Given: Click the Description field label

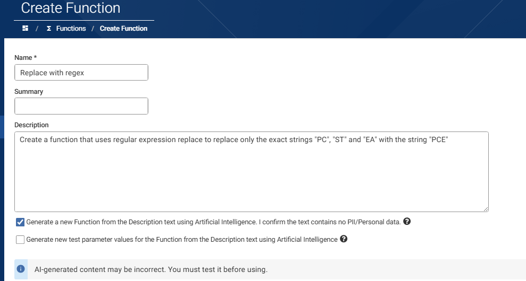Looking at the screenshot, I should (31, 125).
